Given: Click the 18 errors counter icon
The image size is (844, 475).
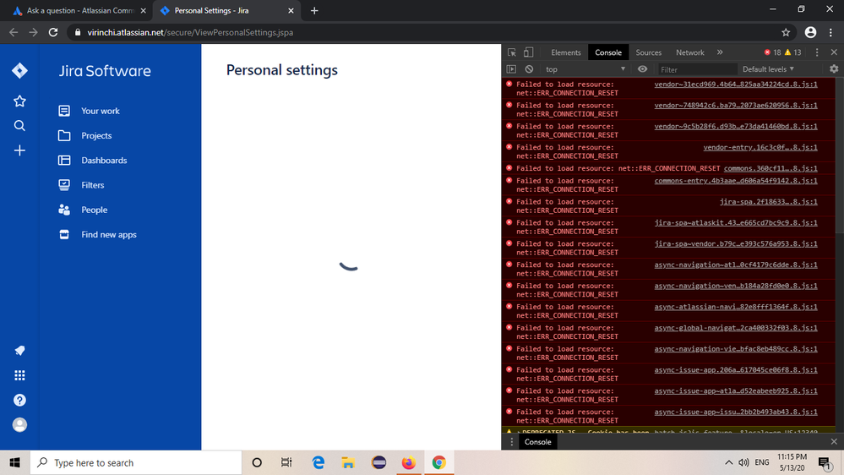Looking at the screenshot, I should tap(772, 52).
